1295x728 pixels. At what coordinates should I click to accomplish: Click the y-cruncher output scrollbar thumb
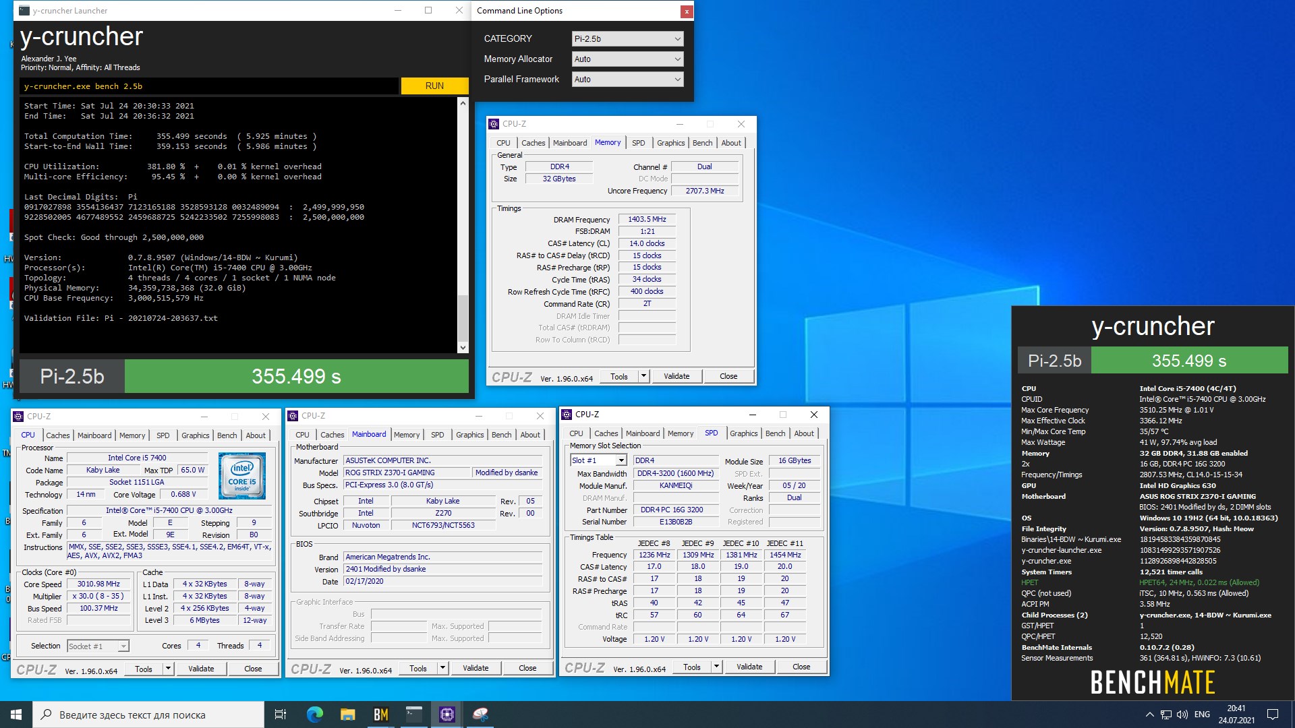click(463, 319)
